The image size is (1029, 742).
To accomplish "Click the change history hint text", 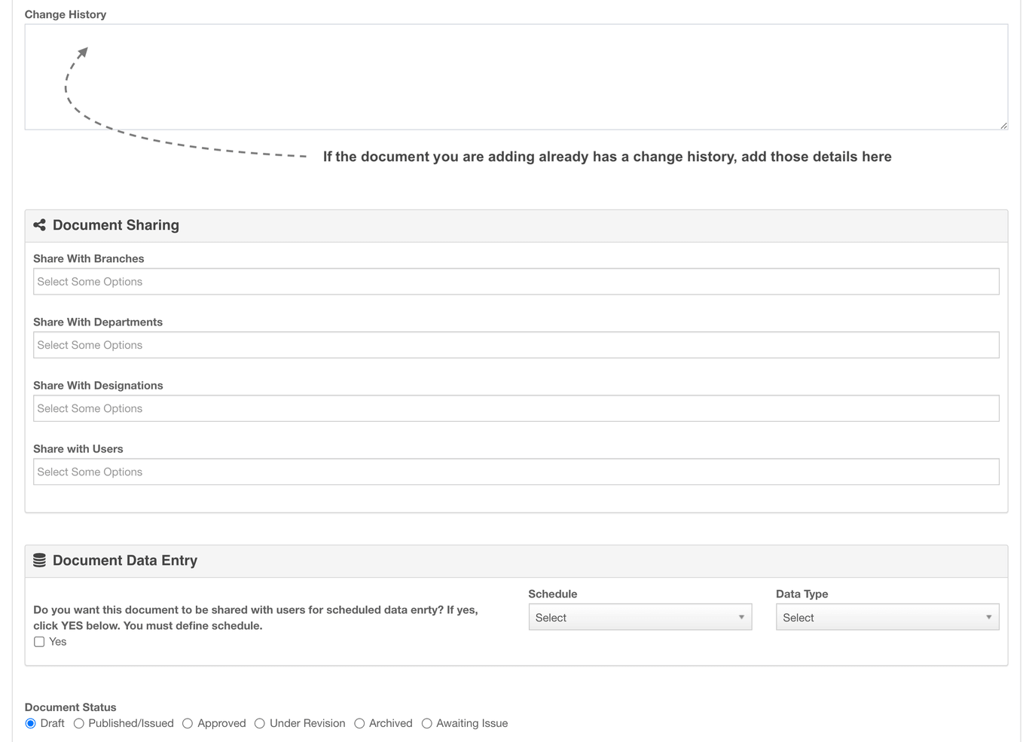I will click(x=607, y=157).
